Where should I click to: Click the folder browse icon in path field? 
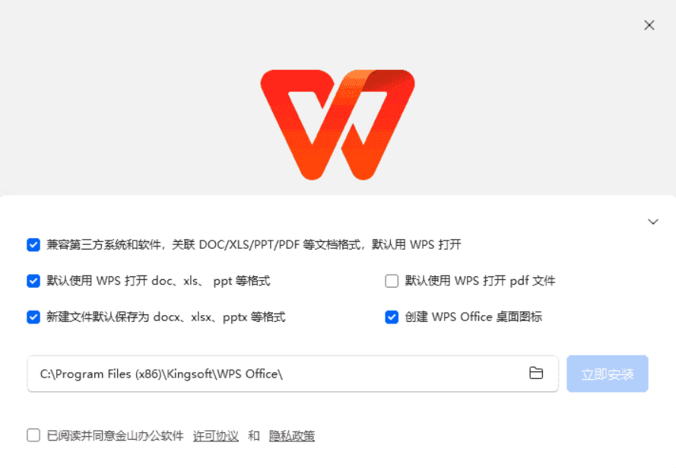(536, 373)
